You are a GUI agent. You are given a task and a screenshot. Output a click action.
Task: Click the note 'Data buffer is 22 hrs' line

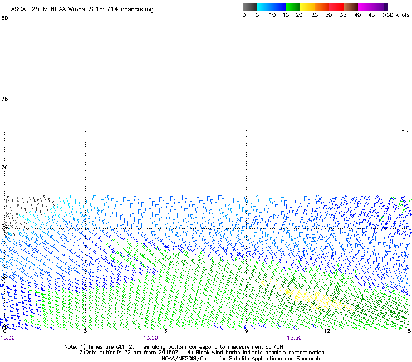[202, 353]
